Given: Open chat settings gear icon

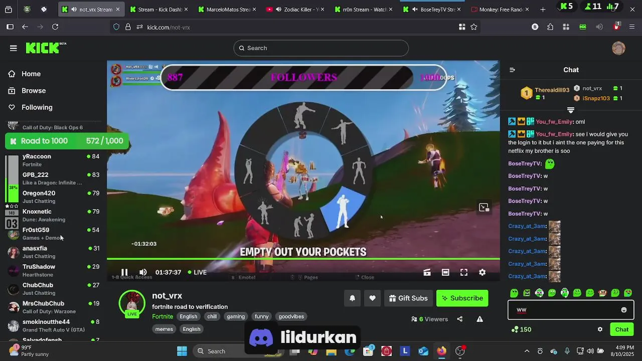Looking at the screenshot, I should coord(600,329).
